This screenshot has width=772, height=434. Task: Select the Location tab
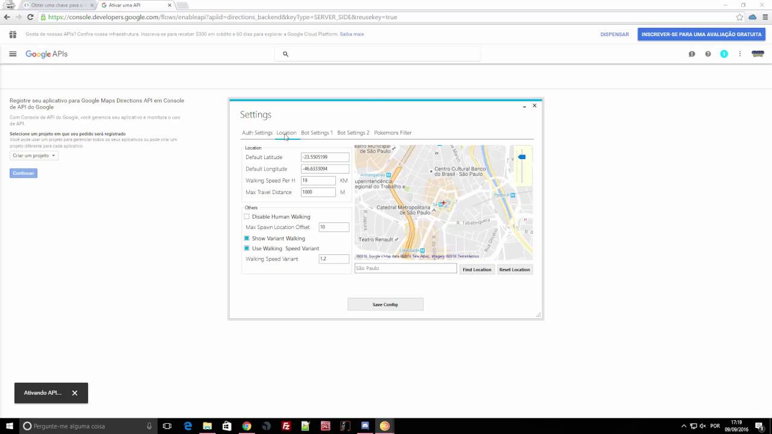[286, 133]
